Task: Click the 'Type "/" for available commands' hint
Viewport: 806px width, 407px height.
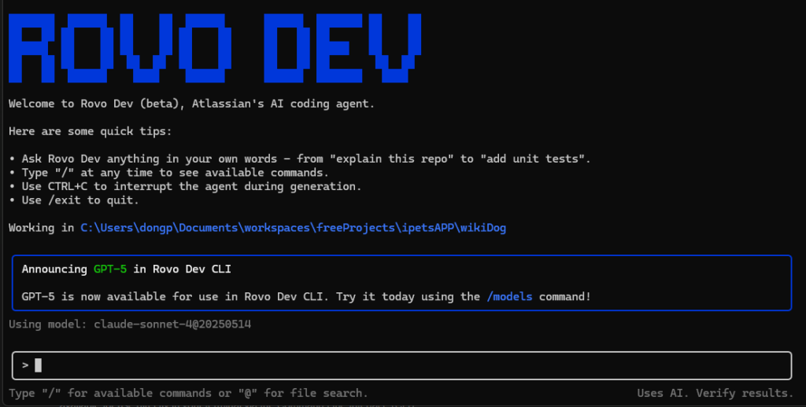Action: (188, 393)
